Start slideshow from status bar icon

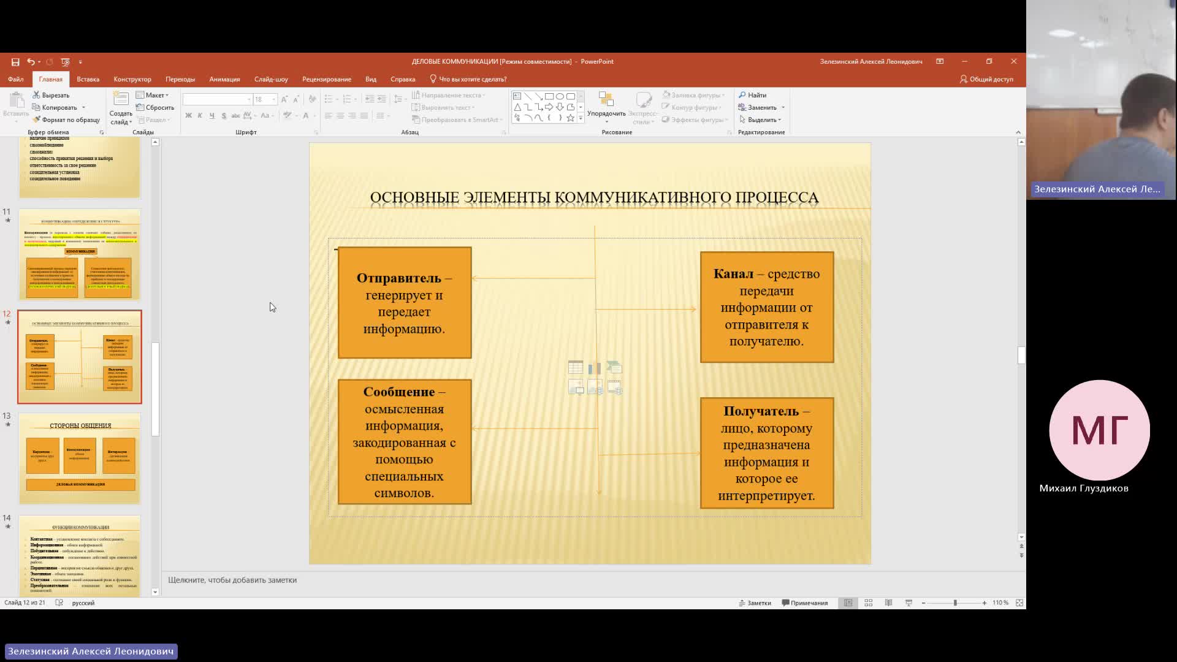click(908, 603)
